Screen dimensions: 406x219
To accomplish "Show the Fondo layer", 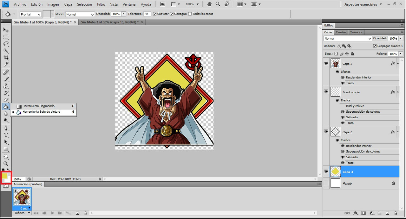I will [326, 183].
